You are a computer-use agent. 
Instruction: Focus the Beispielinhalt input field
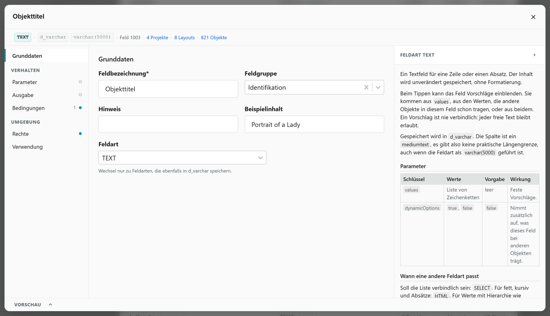coord(314,124)
